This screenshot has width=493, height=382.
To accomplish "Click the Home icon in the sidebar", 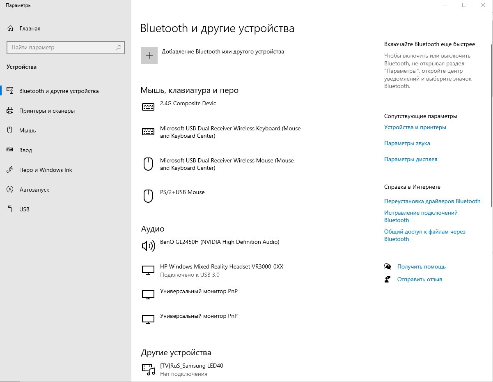I will point(10,28).
